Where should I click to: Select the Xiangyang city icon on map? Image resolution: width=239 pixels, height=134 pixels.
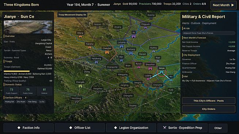(x=123, y=78)
